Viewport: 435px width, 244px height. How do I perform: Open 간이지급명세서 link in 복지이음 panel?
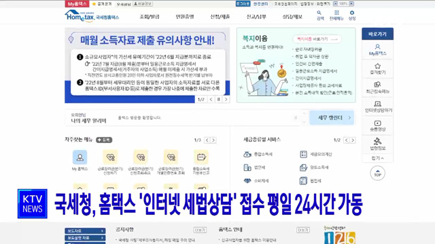click(x=308, y=79)
